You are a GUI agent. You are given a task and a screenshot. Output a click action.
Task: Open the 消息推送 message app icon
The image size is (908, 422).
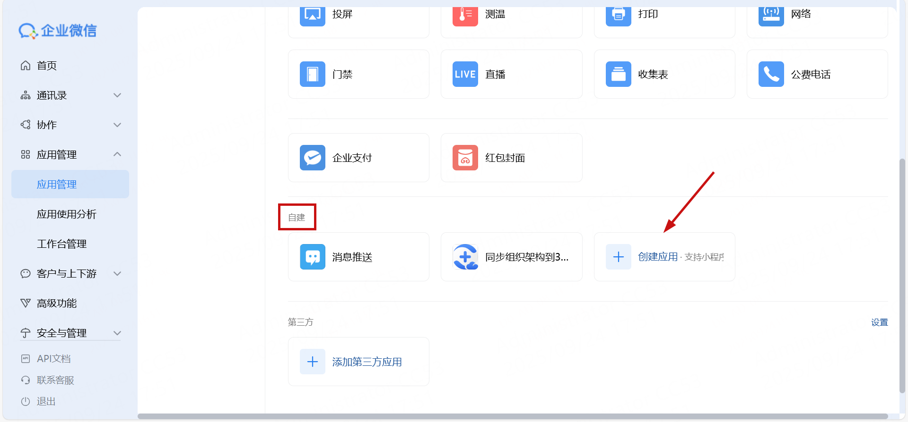312,257
